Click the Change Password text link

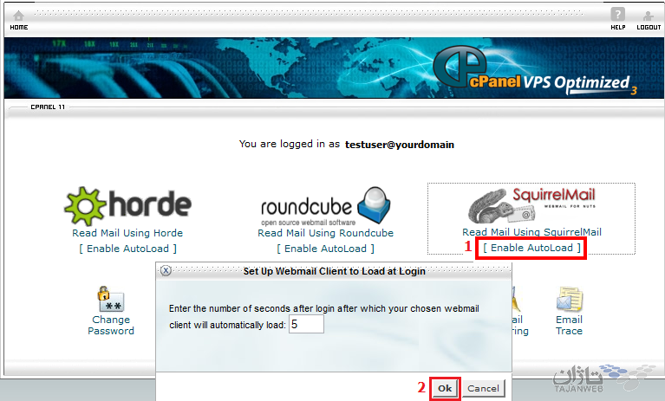coord(111,325)
